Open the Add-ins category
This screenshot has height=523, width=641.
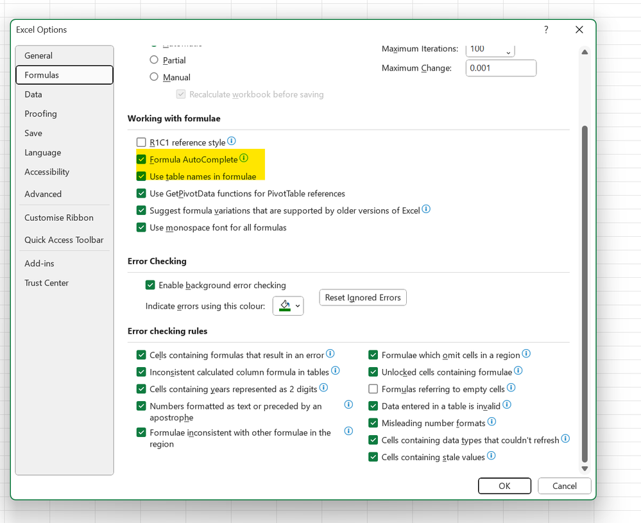(x=65, y=263)
